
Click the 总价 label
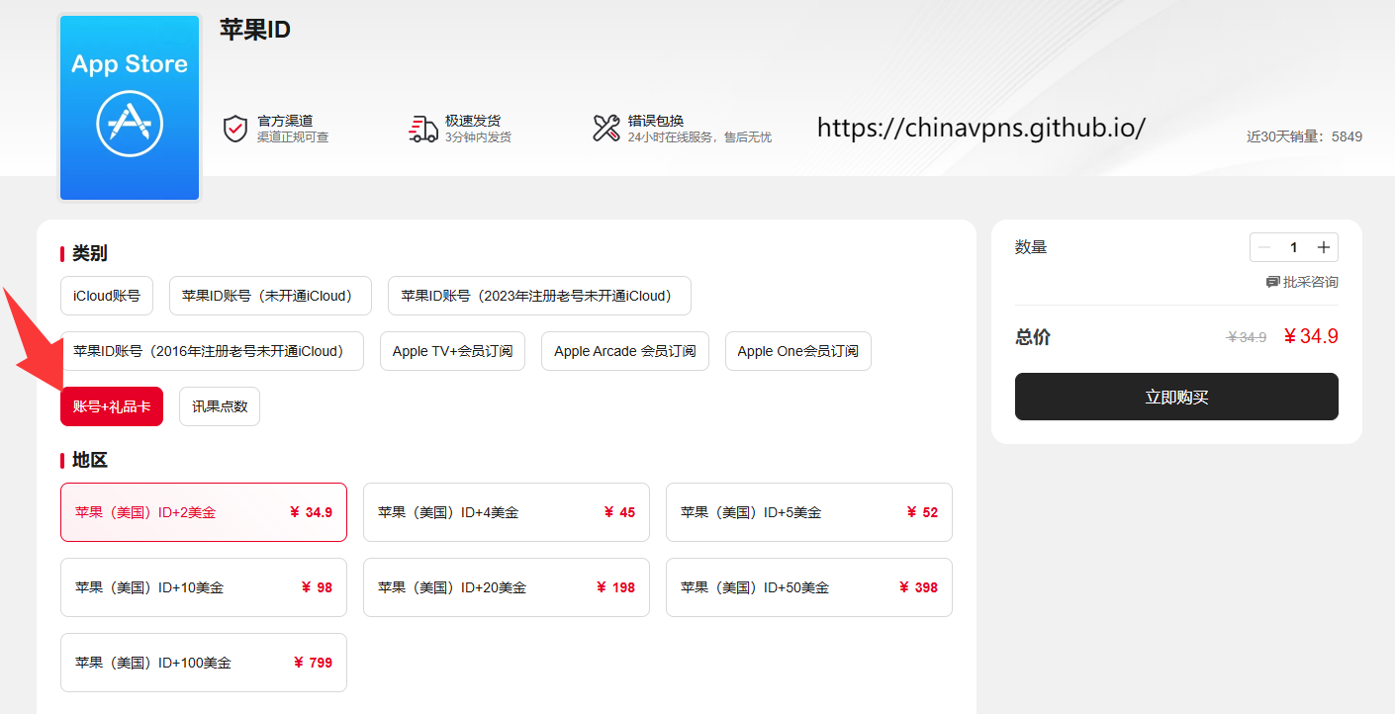[x=1033, y=337]
